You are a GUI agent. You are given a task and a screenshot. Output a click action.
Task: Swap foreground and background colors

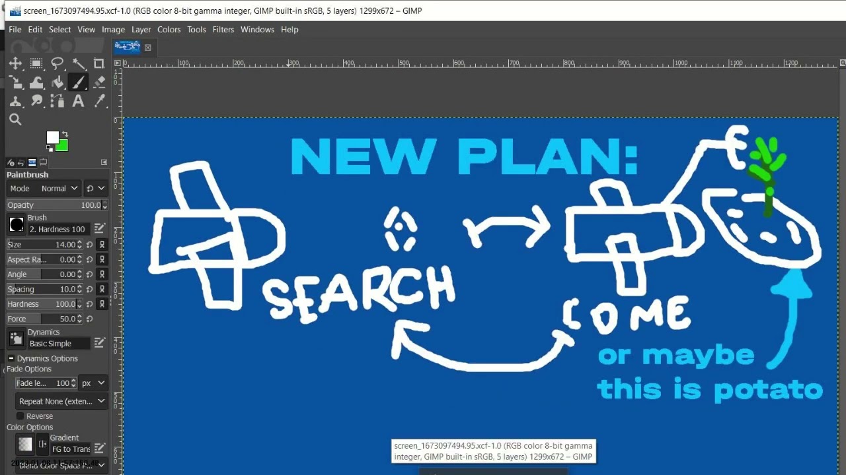coord(65,134)
